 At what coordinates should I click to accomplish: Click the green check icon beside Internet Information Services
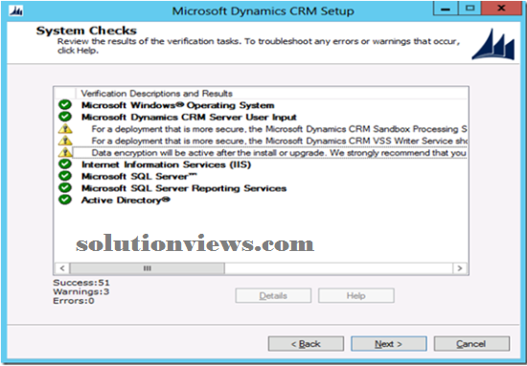pyautogui.click(x=65, y=164)
